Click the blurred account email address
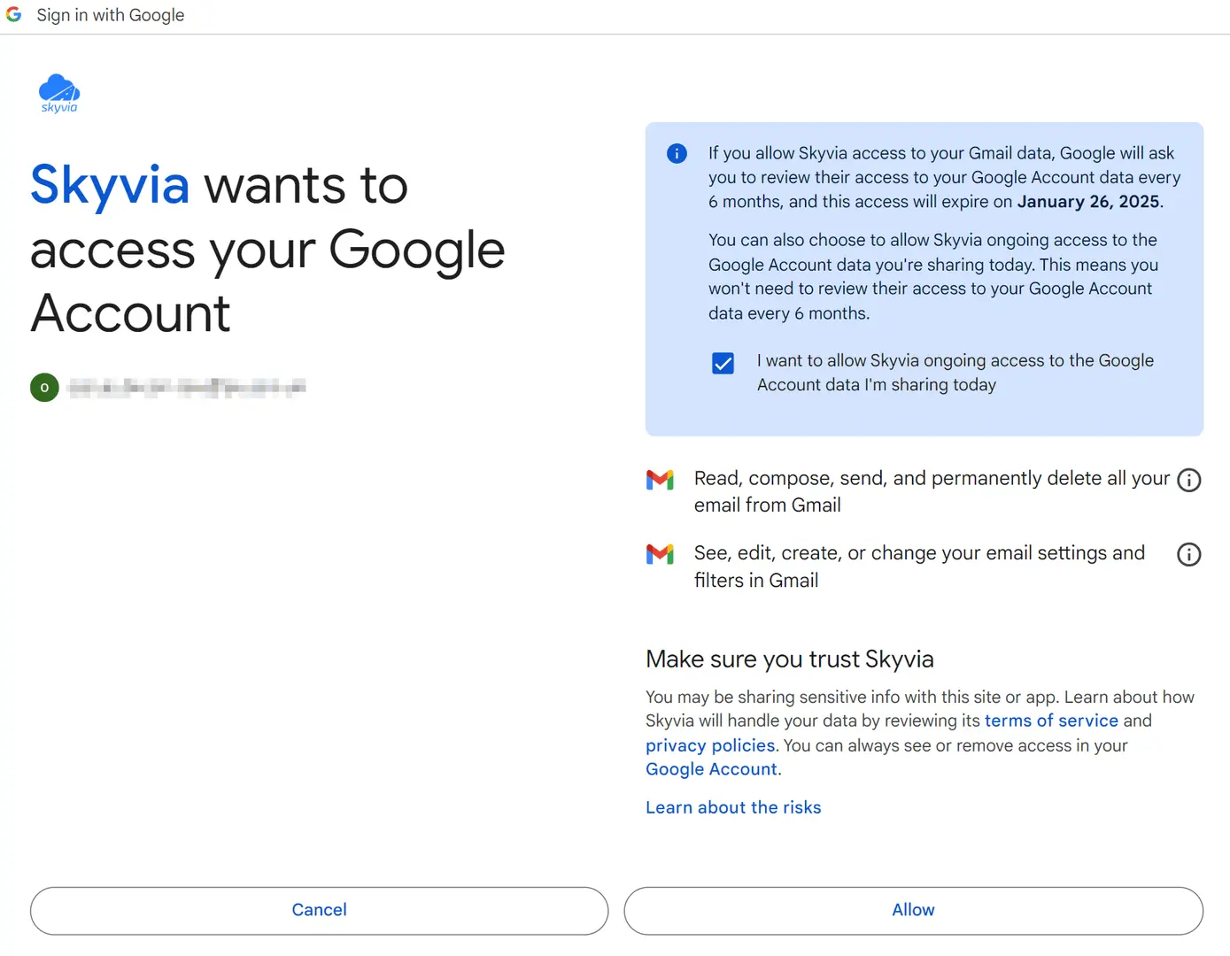Image resolution: width=1230 pixels, height=956 pixels. click(x=187, y=387)
